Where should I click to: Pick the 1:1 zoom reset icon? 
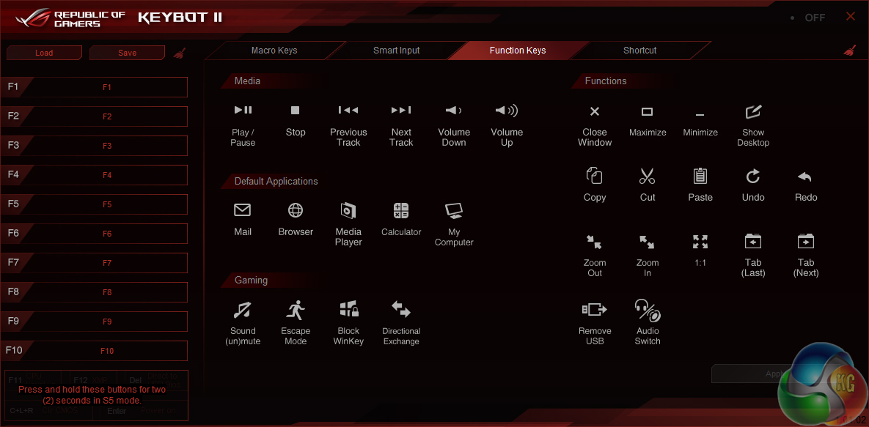(x=700, y=242)
